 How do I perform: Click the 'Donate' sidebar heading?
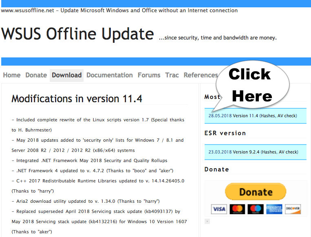click(x=216, y=169)
